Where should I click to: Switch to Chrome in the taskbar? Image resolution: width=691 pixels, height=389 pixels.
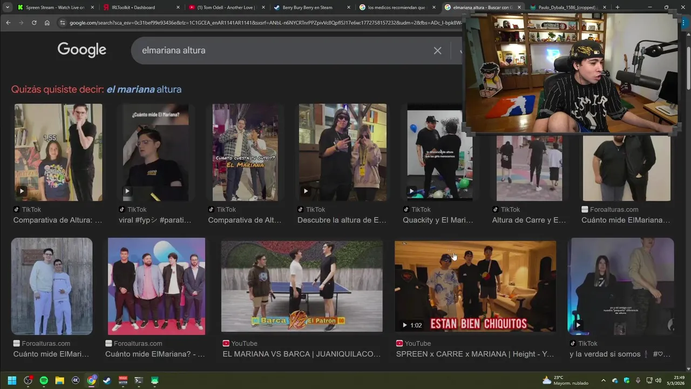click(x=91, y=380)
